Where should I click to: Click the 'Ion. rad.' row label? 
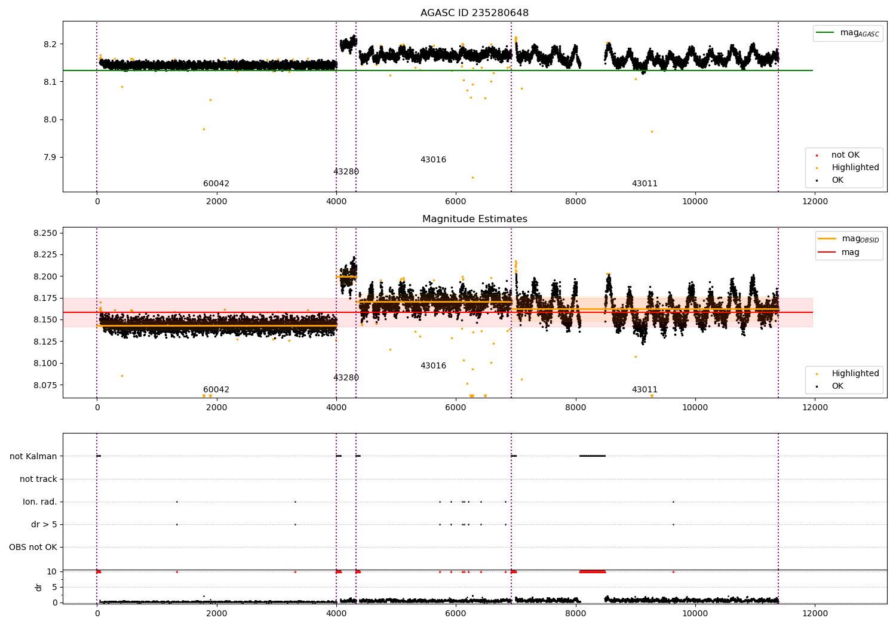[40, 502]
